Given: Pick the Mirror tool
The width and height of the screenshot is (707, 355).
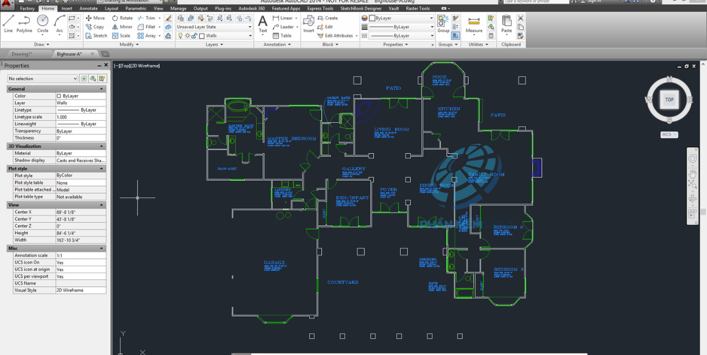Looking at the screenshot, I should pos(122,27).
